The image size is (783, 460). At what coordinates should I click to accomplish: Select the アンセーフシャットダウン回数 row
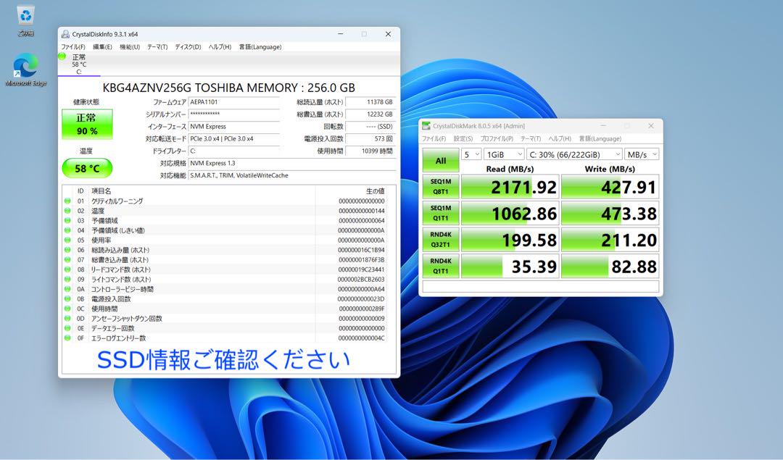(225, 318)
